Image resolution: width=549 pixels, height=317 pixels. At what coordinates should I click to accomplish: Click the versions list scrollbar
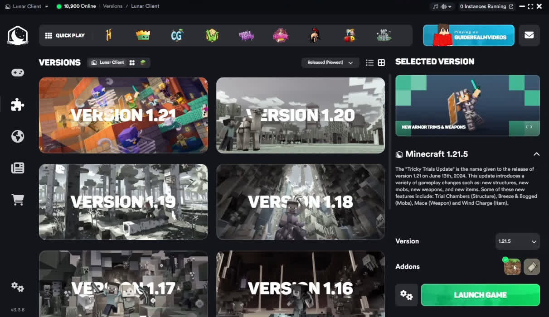390,142
